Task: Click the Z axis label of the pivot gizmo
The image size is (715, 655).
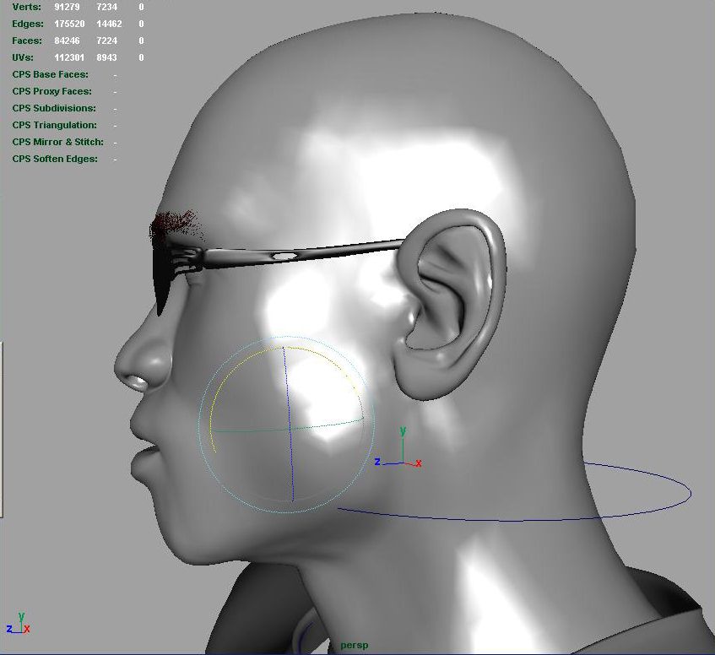Action: (378, 462)
